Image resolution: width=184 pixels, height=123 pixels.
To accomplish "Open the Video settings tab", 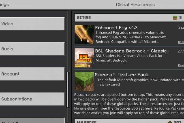I will pos(32,24).
